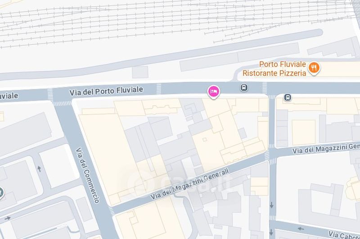This screenshot has width=360, height=239.
Task: Select the Via Cabot label at the bottom right
Action: tap(344, 235)
